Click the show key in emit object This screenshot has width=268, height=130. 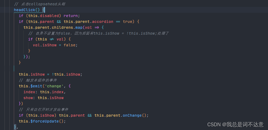coord(28,98)
